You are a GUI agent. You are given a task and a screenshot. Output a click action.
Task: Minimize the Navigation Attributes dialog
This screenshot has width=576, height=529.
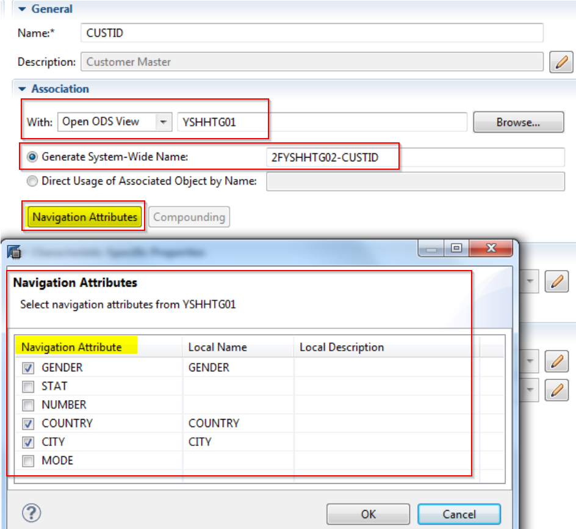coord(431,249)
